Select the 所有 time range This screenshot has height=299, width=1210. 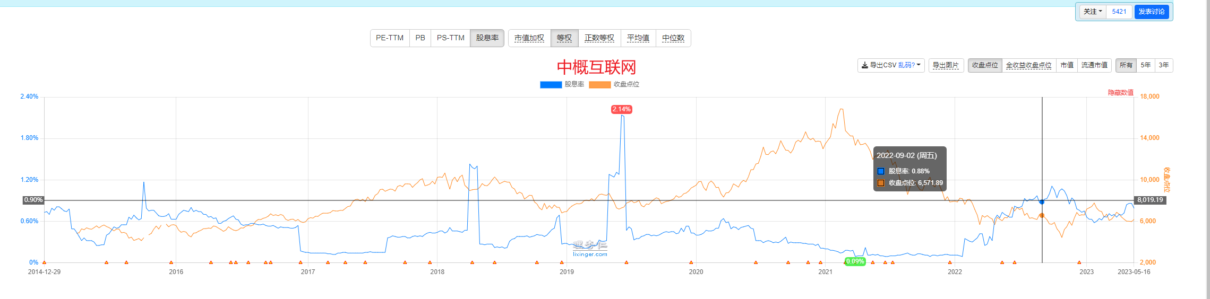(x=1126, y=65)
